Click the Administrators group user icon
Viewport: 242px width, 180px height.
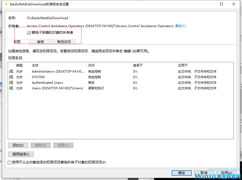coord(11,71)
